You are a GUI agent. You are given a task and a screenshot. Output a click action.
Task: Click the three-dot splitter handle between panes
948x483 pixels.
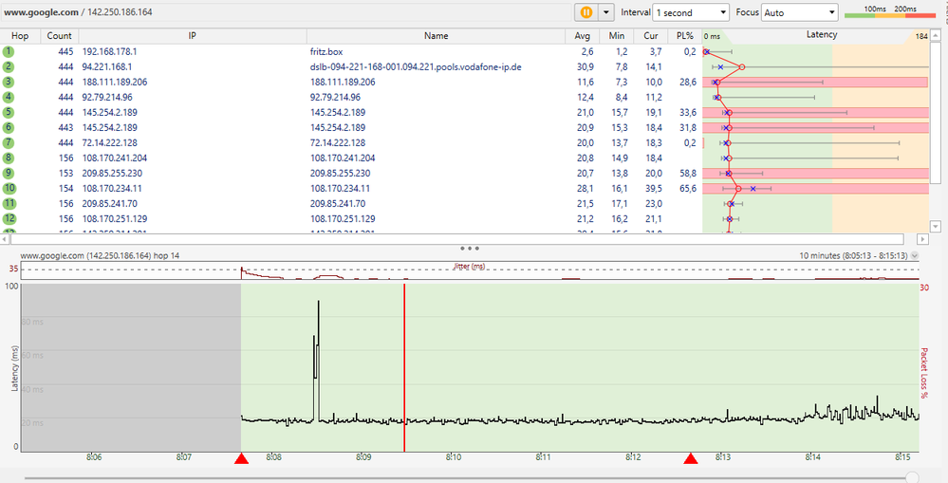[x=470, y=248]
